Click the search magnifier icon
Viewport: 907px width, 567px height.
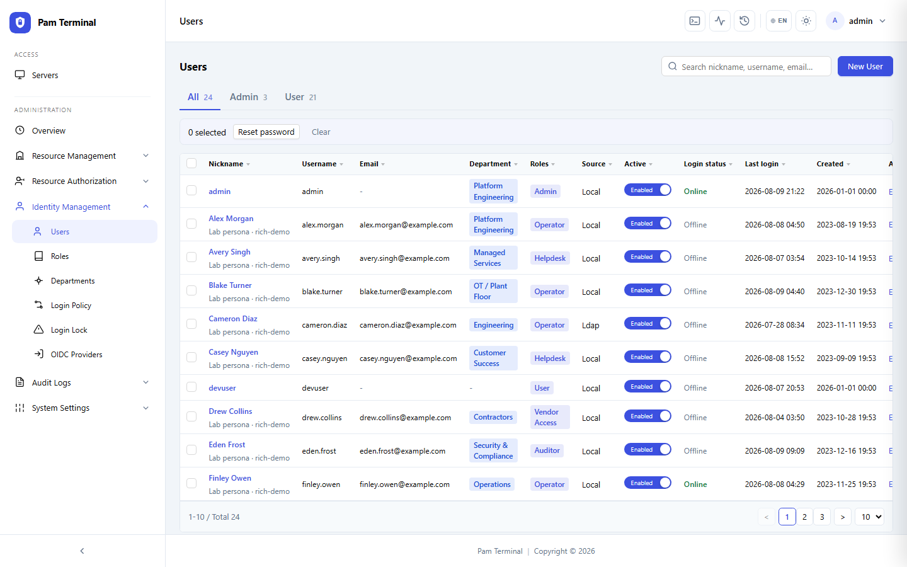[673, 66]
